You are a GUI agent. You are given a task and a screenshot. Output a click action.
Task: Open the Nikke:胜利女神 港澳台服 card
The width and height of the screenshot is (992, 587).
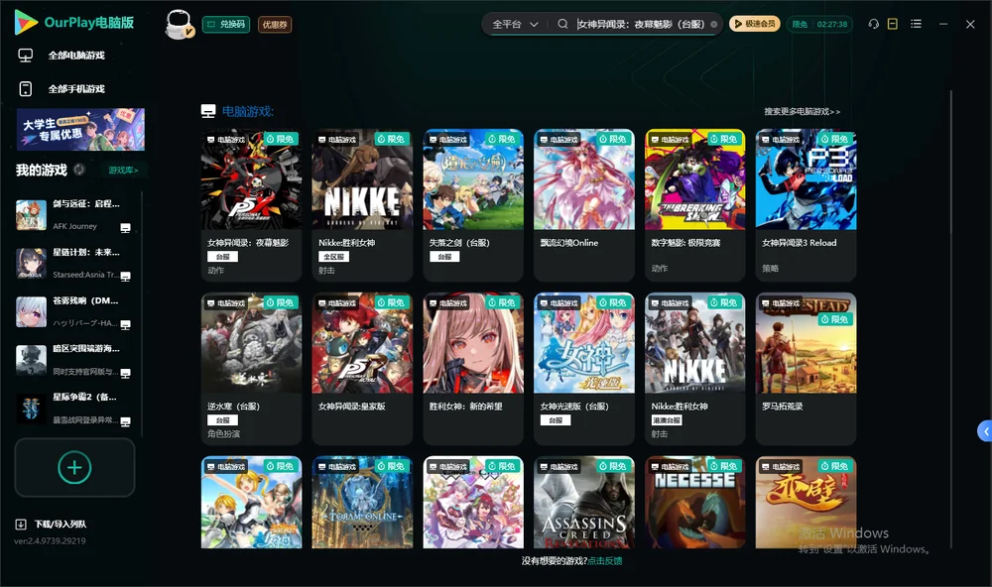click(694, 369)
